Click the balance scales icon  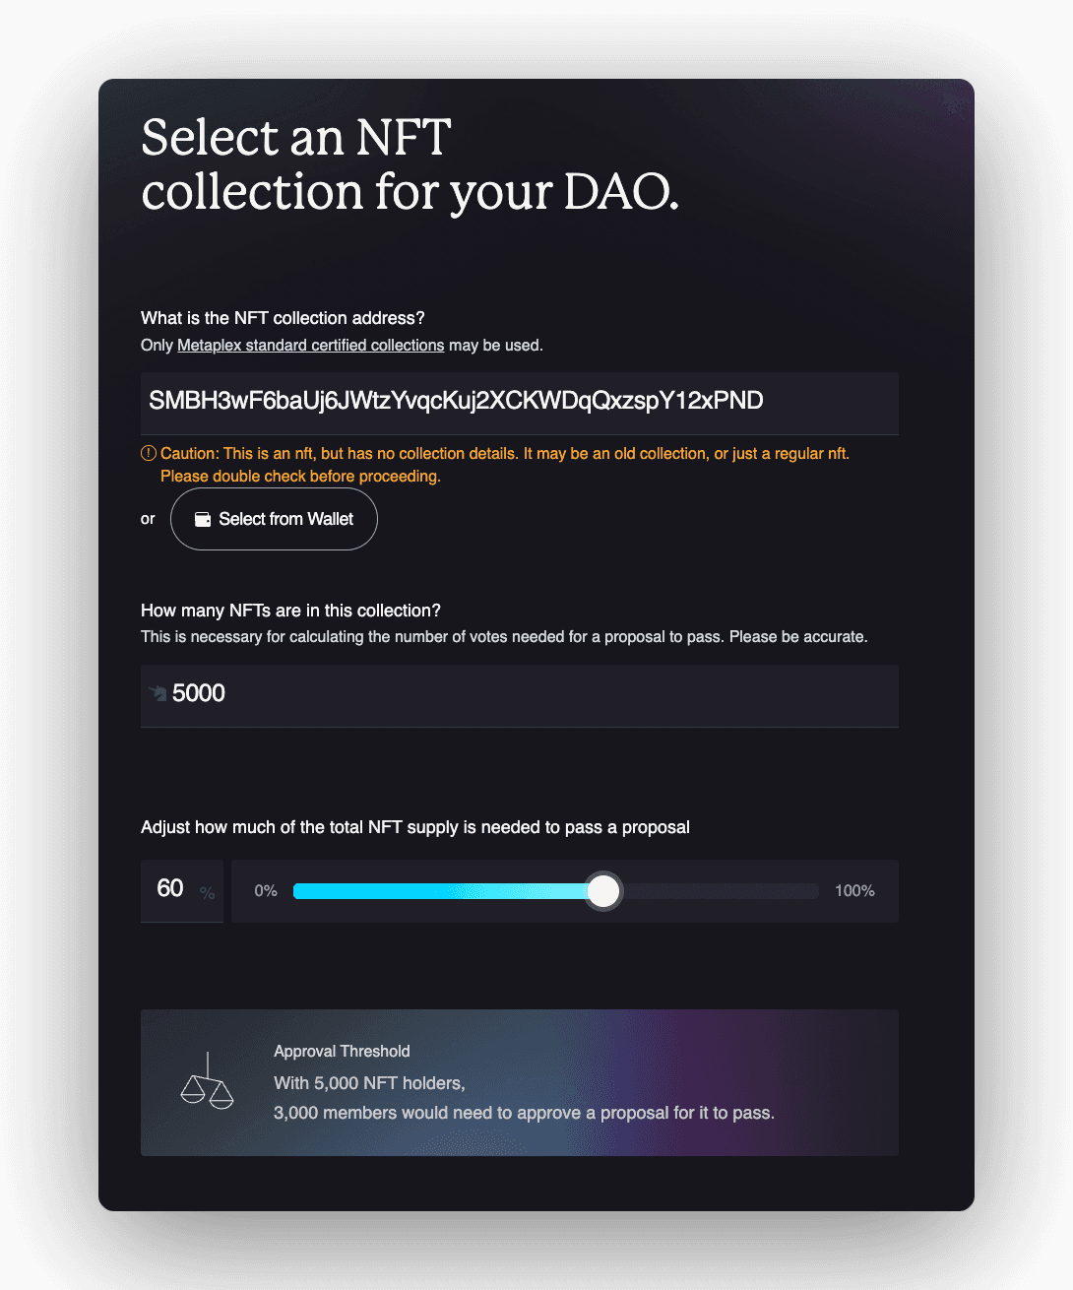coord(208,1081)
